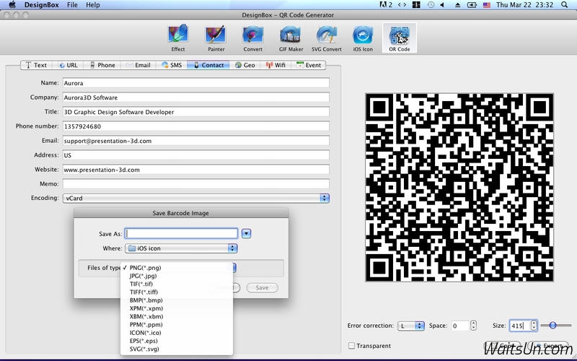Choose BMP(*.bmp) file type

pos(177,300)
